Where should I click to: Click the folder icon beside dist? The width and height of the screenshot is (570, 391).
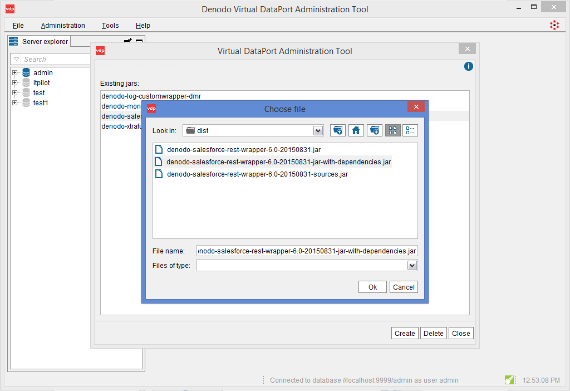click(190, 130)
